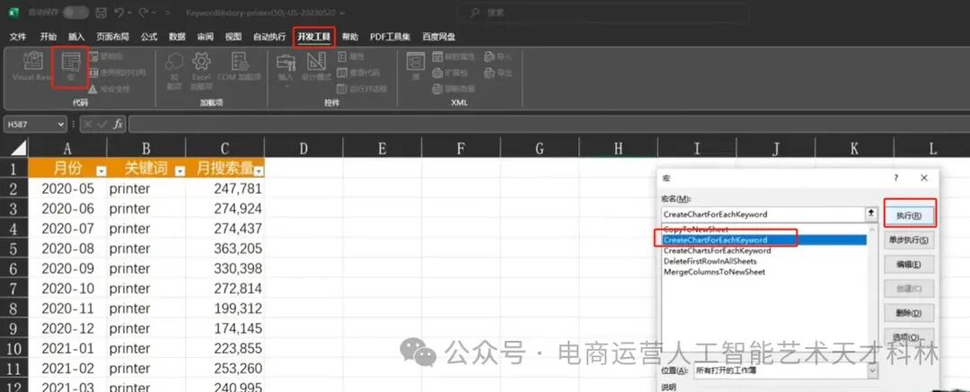The width and height of the screenshot is (970, 392).
Task: Open the 百度网盘 tab
Action: (438, 37)
